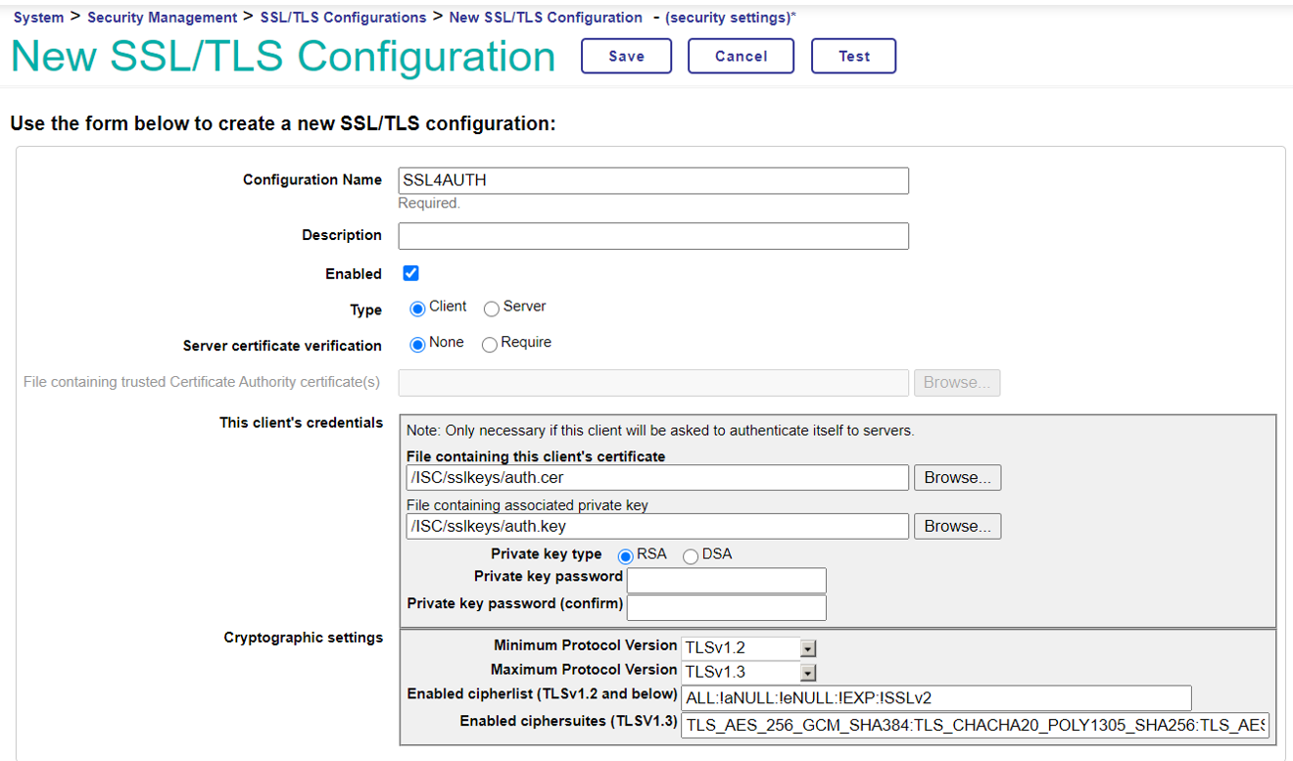Go to Security Management breadcrumb
The height and width of the screenshot is (761, 1293).
[x=162, y=18]
